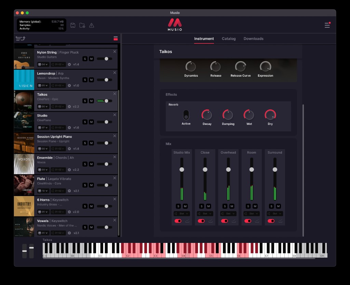Open the Slot dropdown on the Close channel
This screenshot has height=285, width=350.
point(205,213)
